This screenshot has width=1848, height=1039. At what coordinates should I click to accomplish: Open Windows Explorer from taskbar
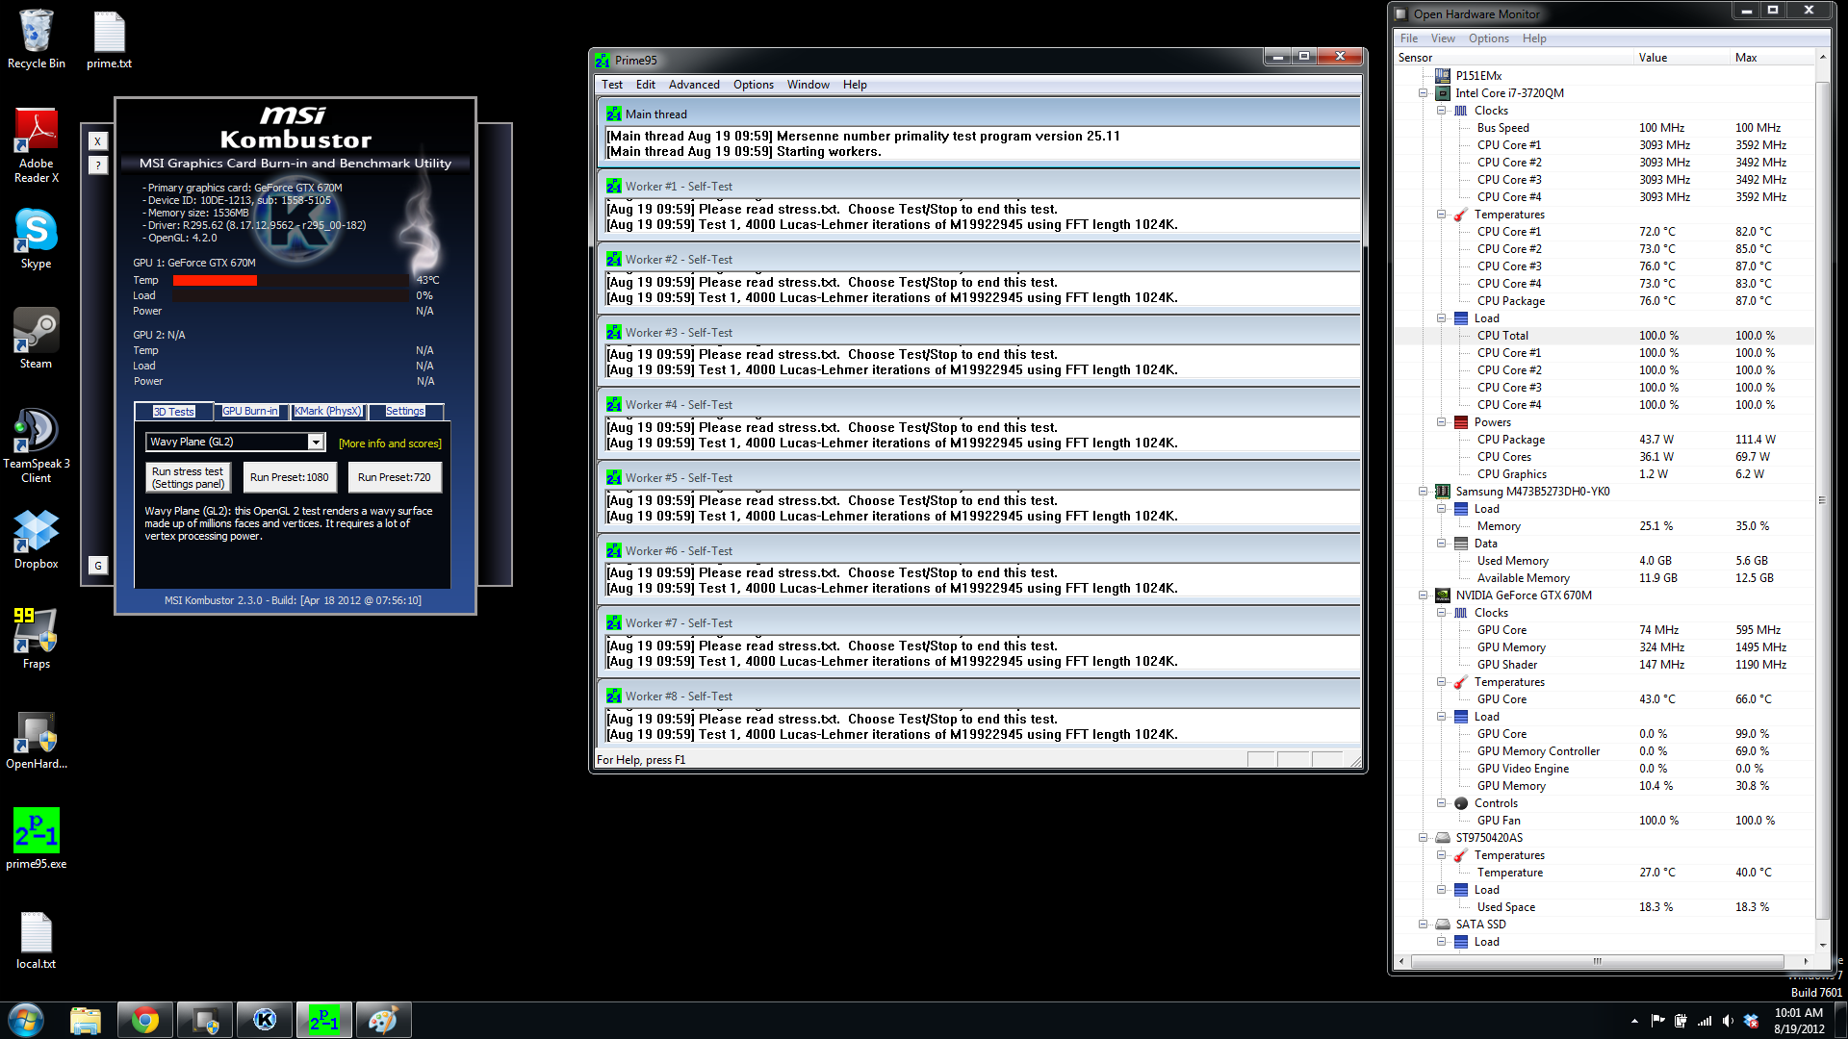click(86, 1020)
